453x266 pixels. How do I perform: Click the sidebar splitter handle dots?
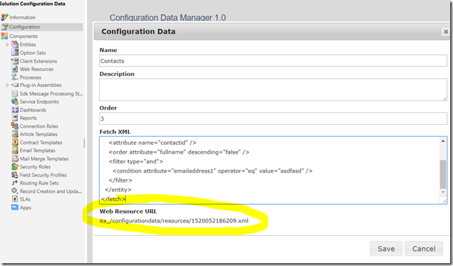[x=84, y=143]
